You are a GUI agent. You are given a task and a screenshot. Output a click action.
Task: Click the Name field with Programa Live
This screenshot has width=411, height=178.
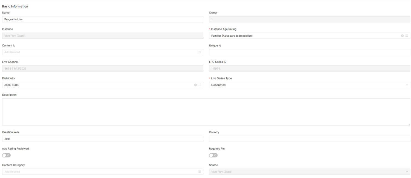pos(102,19)
